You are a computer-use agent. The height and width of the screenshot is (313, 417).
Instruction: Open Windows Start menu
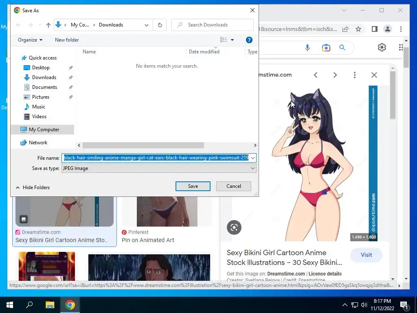(x=10, y=305)
